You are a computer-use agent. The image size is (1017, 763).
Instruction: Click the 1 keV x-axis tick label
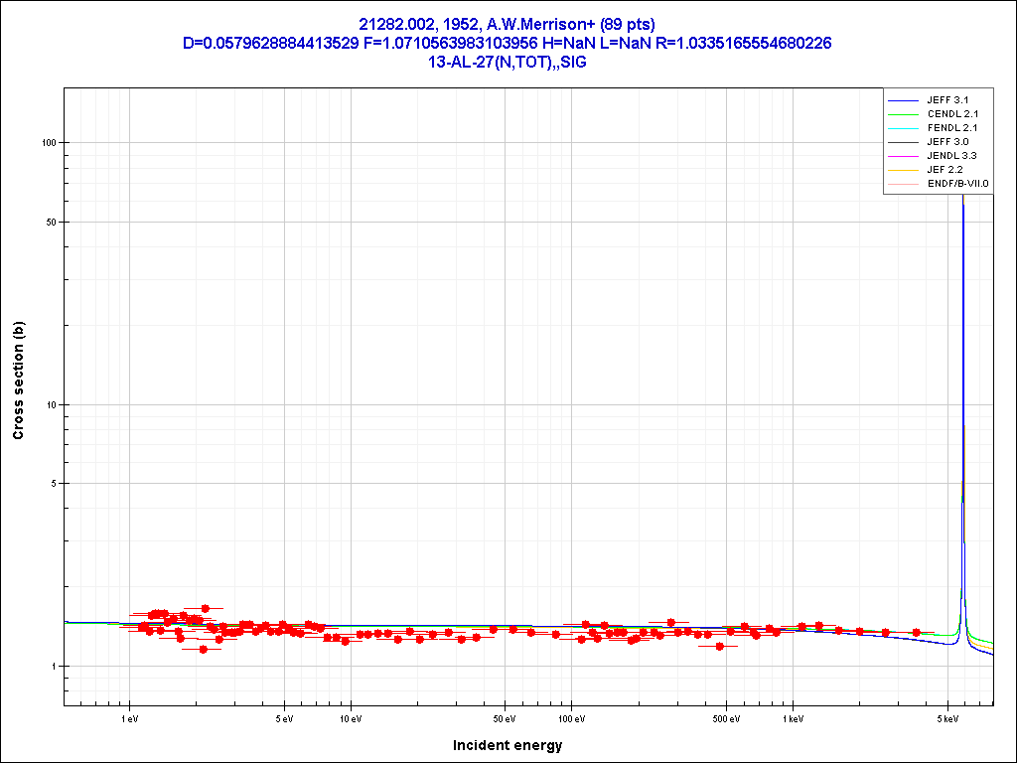(x=793, y=718)
